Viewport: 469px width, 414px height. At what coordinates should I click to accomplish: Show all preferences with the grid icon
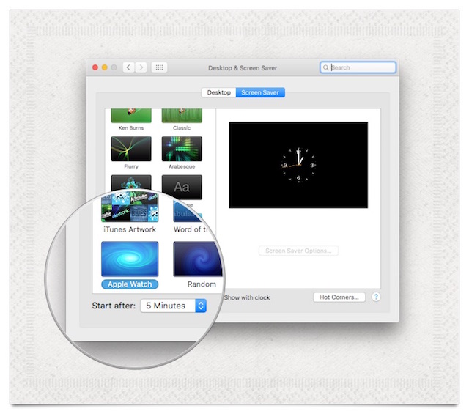pyautogui.click(x=159, y=67)
